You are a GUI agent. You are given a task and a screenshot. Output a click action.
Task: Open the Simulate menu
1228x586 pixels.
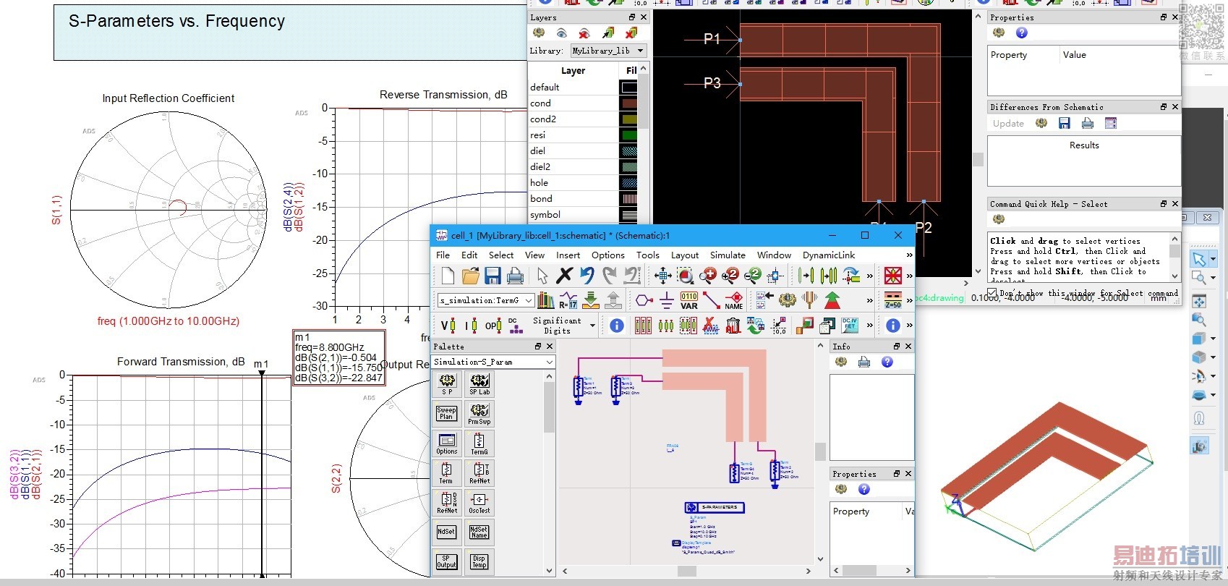pyautogui.click(x=727, y=255)
